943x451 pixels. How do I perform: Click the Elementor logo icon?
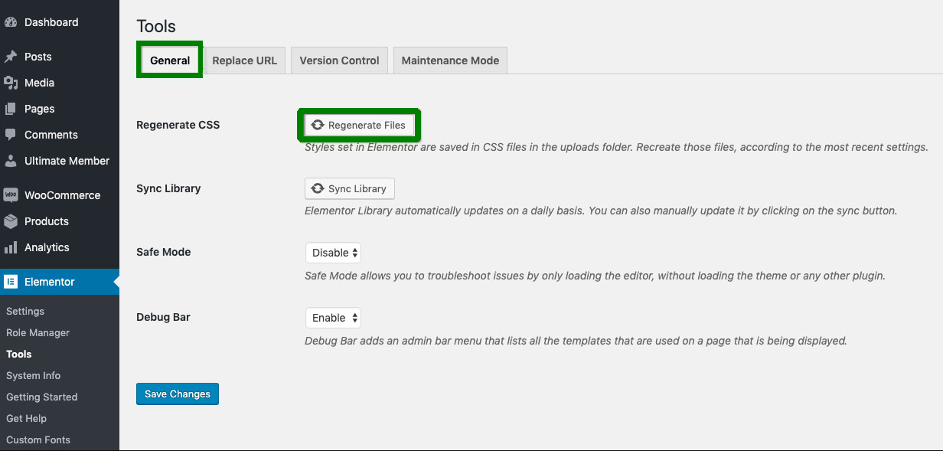11,282
